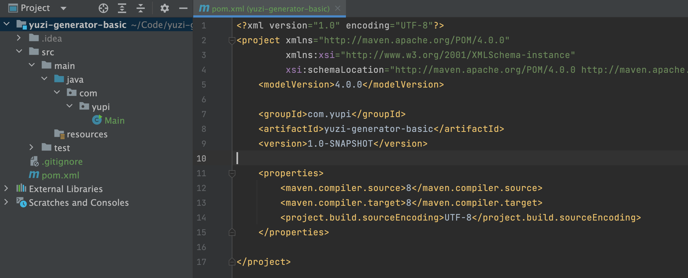Select the resources folder icon
This screenshot has width=688, height=278.
point(59,134)
